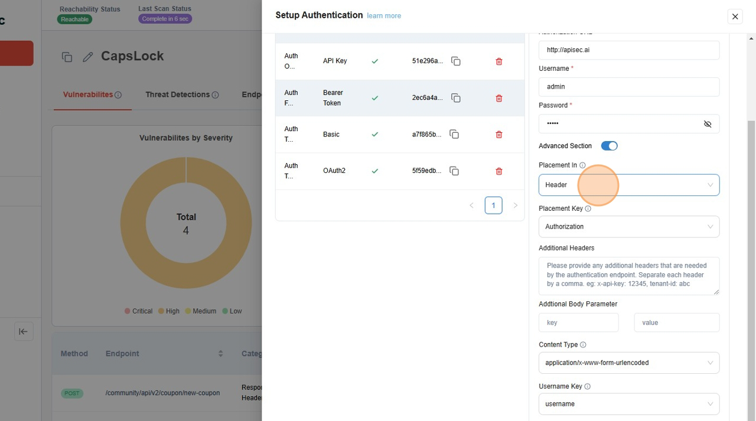Copy the Basic auth token a7f865b
This screenshot has width=756, height=421.
click(x=454, y=135)
